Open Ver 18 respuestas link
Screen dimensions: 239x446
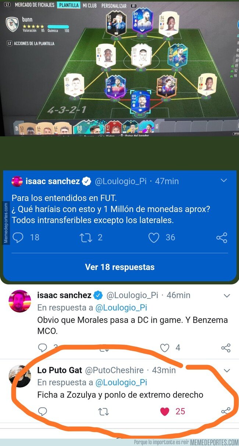tap(119, 267)
